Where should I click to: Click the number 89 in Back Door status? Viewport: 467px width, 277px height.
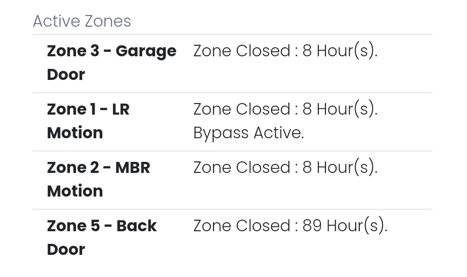[x=312, y=226]
